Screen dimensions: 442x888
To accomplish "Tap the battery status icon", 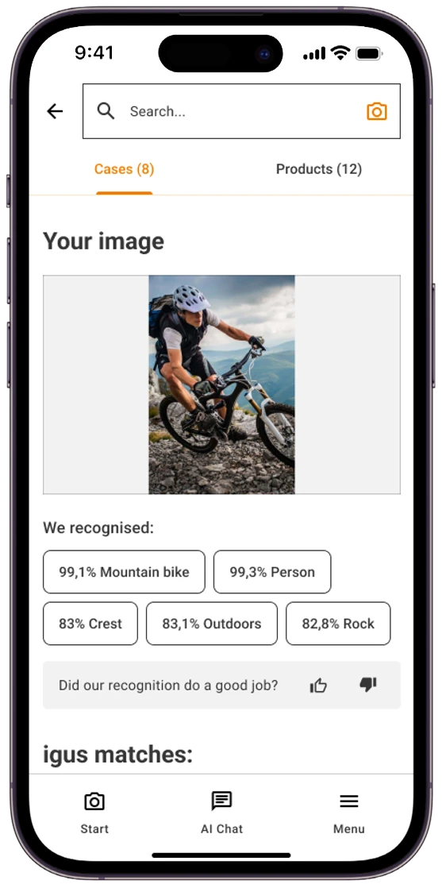I will pos(370,54).
